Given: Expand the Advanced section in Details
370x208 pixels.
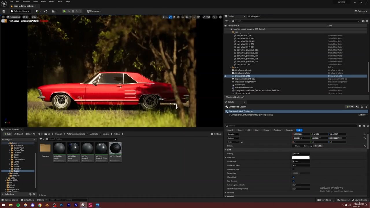Looking at the screenshot, I should coord(225,193).
